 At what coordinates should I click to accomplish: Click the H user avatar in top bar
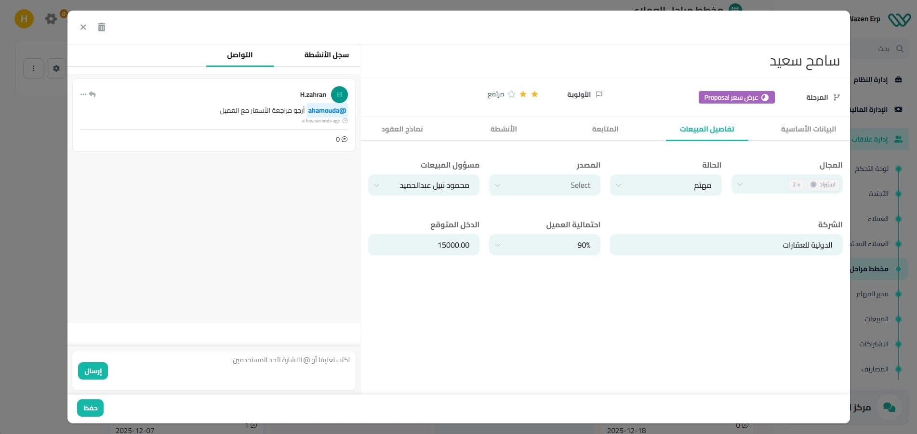click(24, 19)
